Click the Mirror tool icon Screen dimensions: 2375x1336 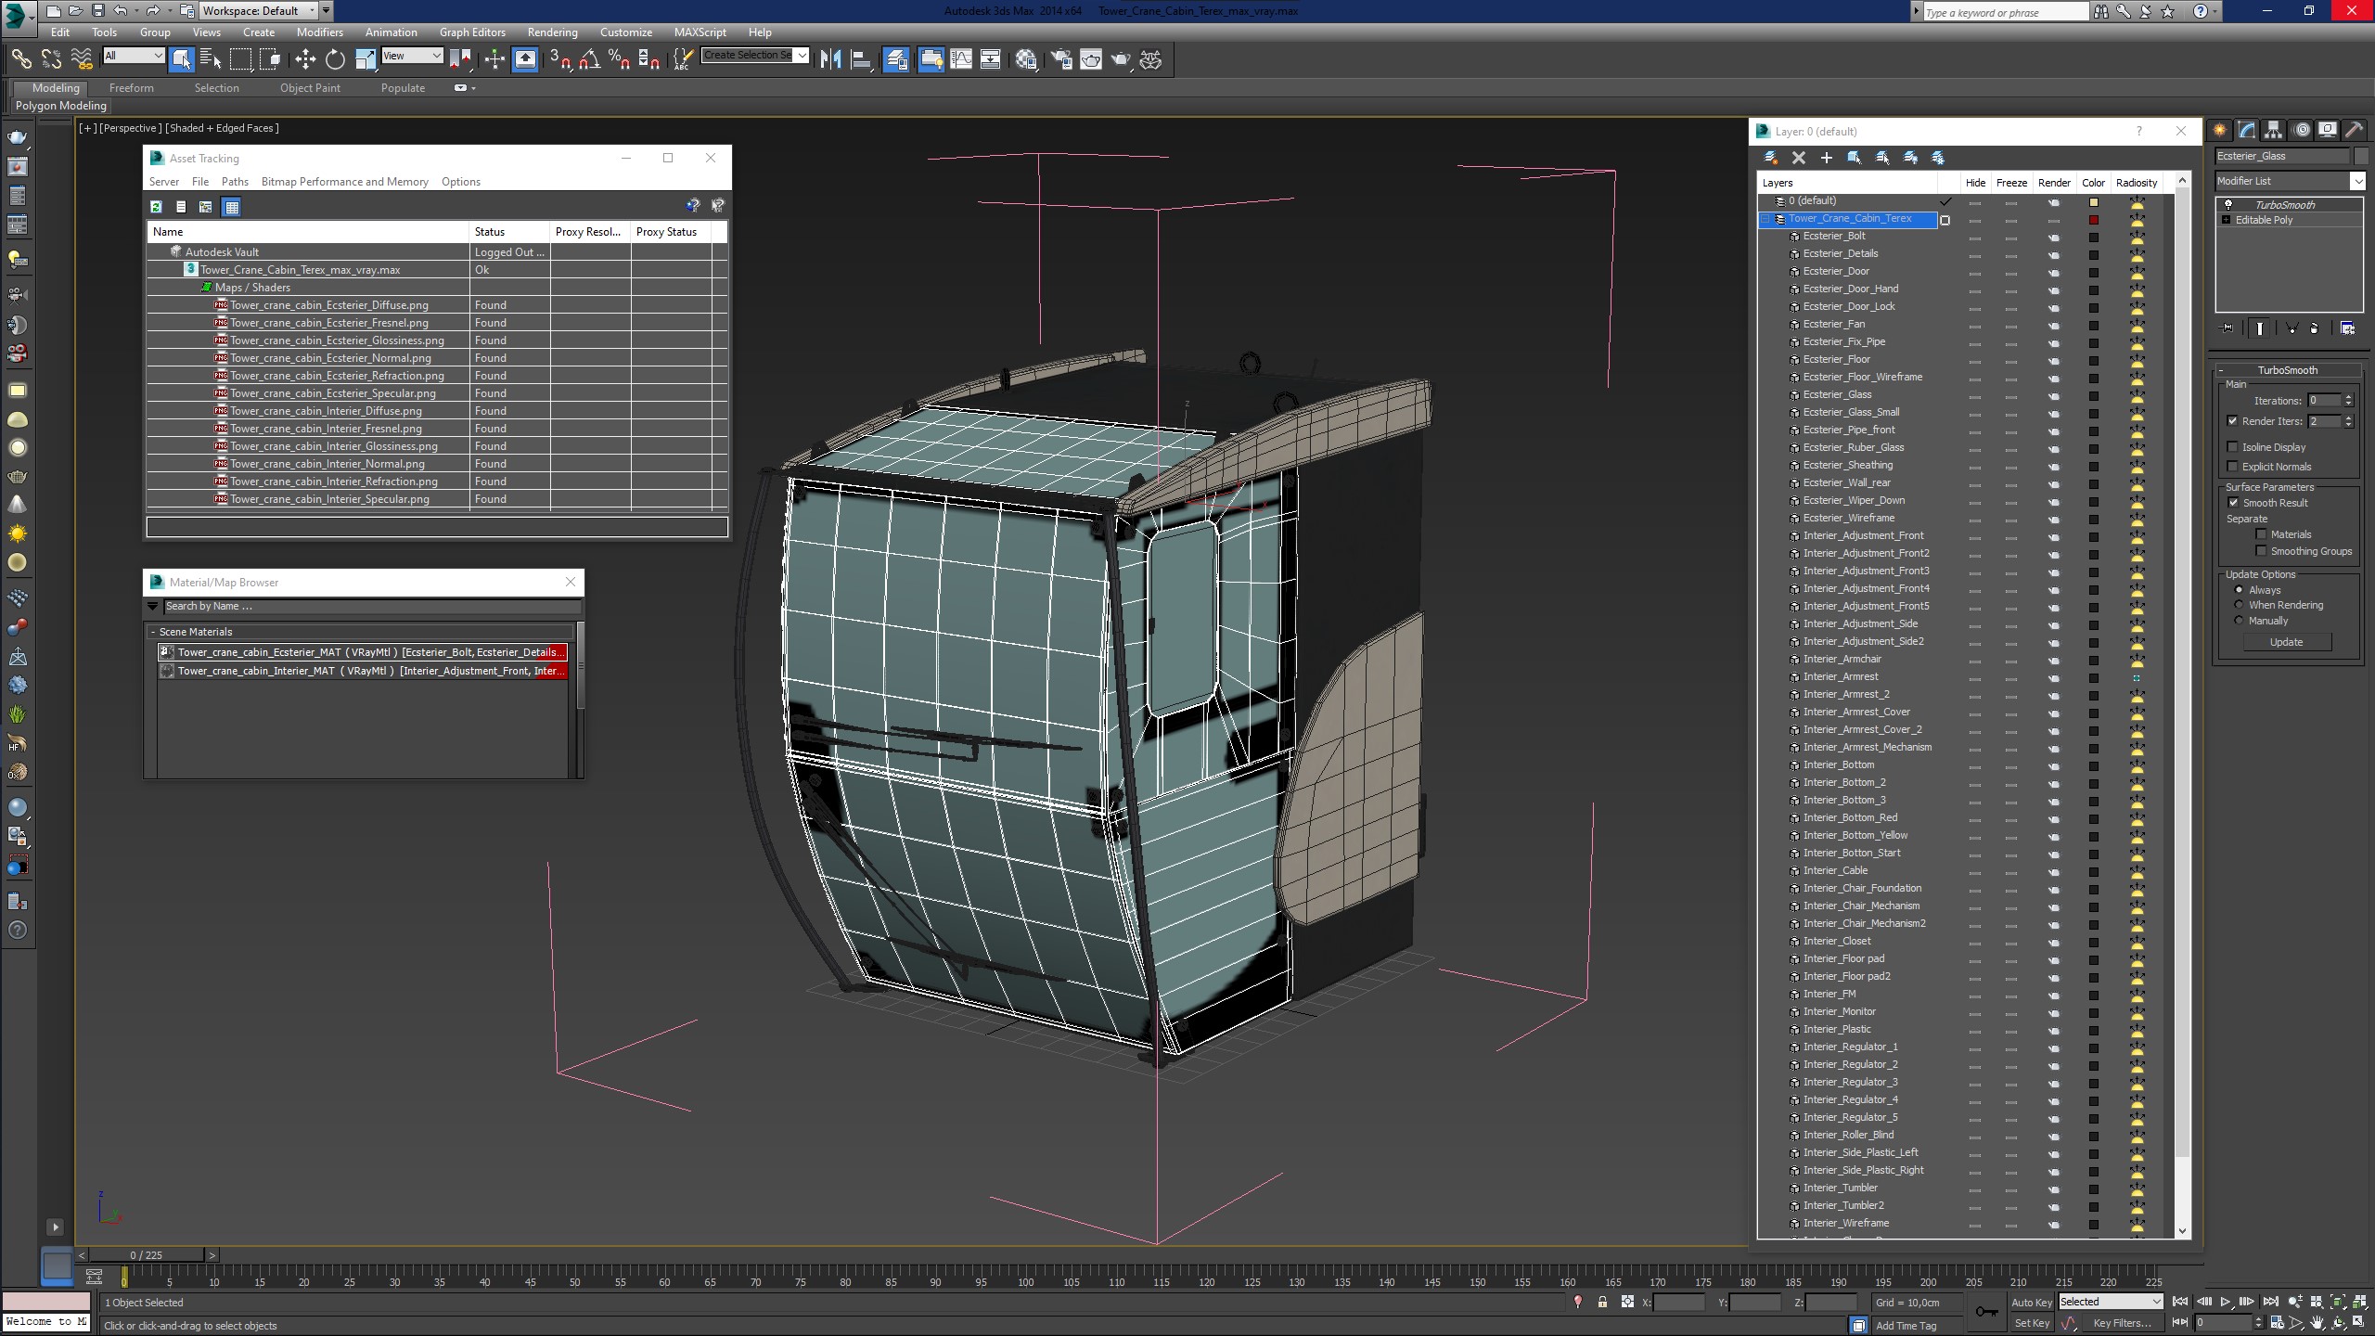click(x=831, y=59)
